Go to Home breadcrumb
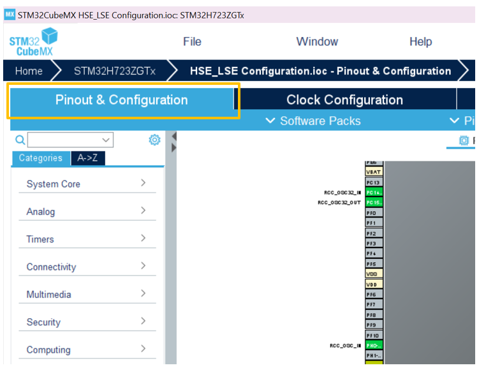This screenshot has width=479, height=370. pos(29,71)
